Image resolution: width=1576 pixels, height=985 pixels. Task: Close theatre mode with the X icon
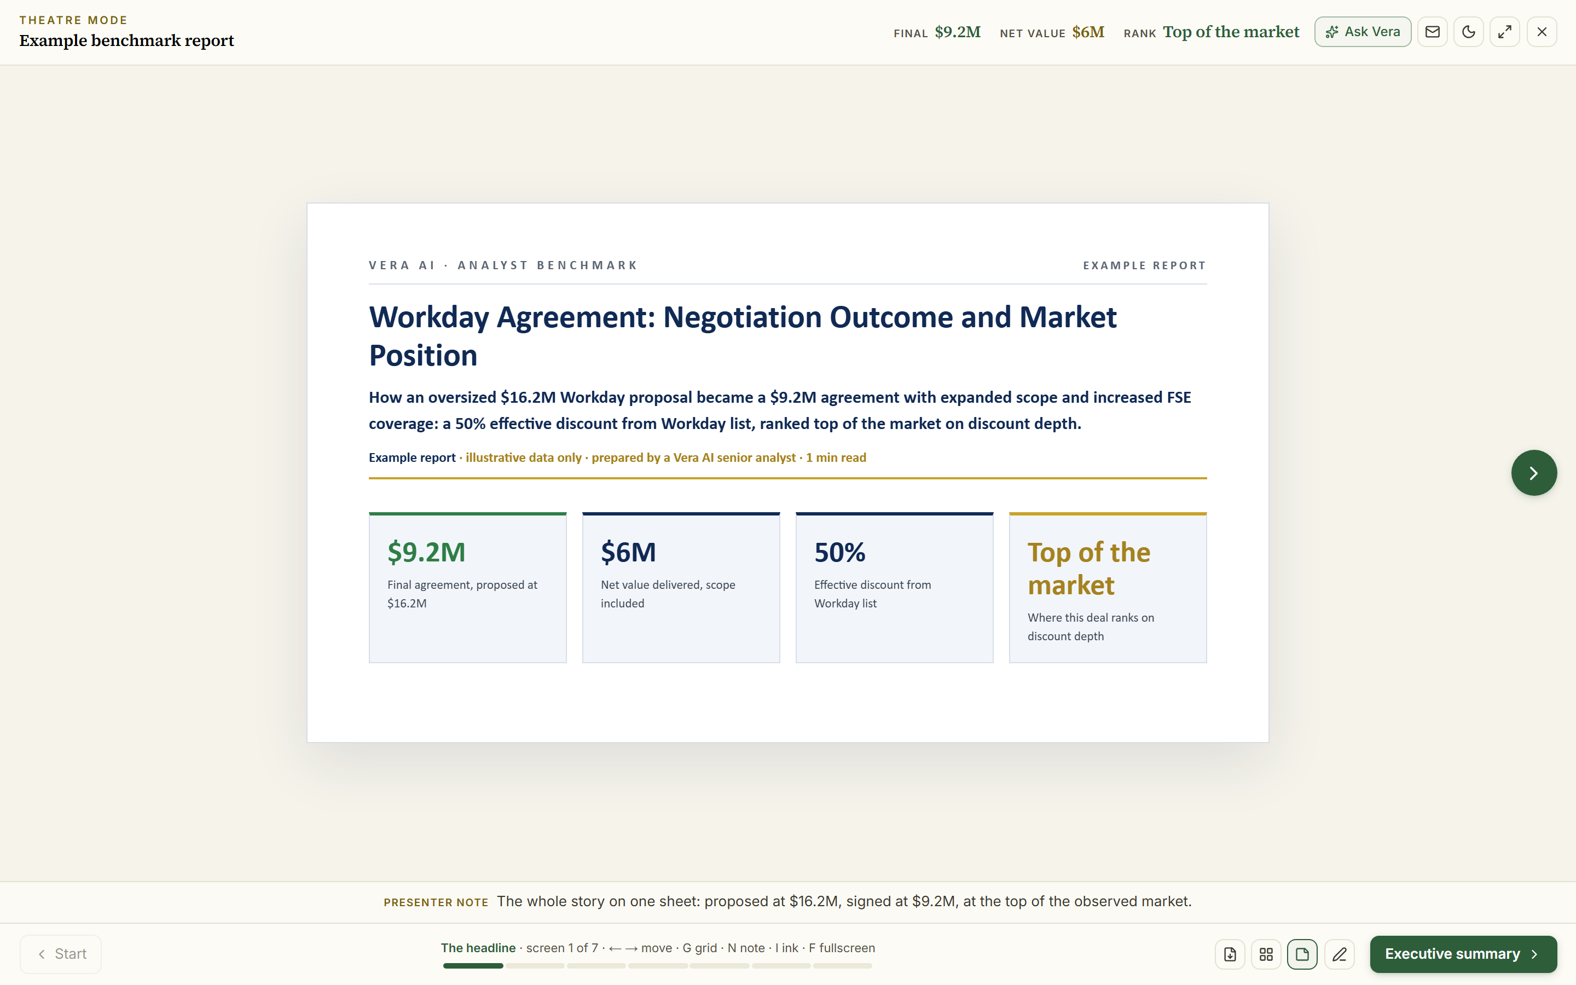click(x=1542, y=32)
